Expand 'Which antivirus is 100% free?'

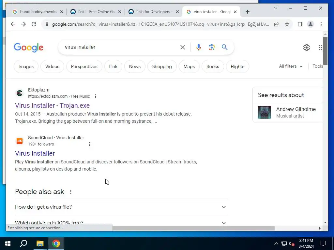coord(121,223)
